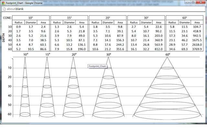
Task: Click the area value 418.9
Action: click(197, 31)
